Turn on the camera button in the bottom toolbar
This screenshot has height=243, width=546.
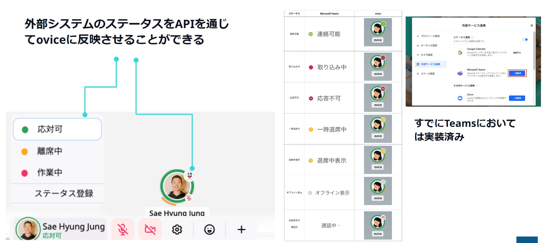tap(150, 229)
